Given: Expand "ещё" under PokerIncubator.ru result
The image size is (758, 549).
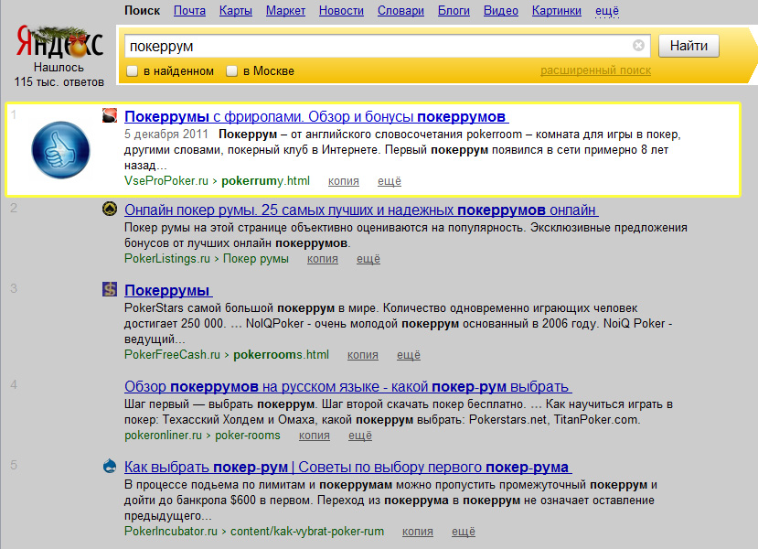Looking at the screenshot, I should [x=463, y=532].
